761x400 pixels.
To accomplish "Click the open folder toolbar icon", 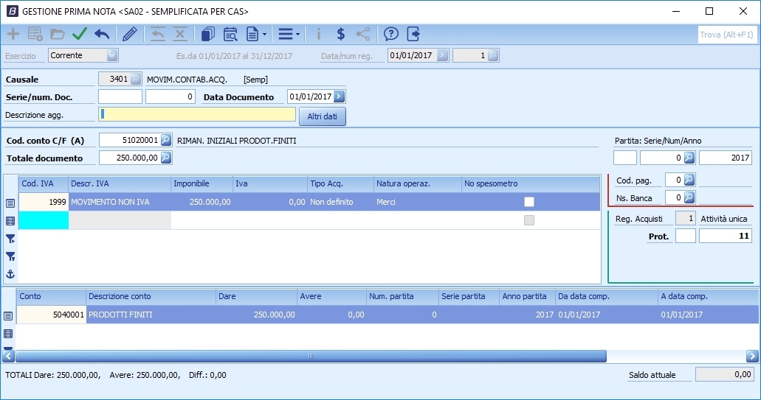I will (x=58, y=34).
